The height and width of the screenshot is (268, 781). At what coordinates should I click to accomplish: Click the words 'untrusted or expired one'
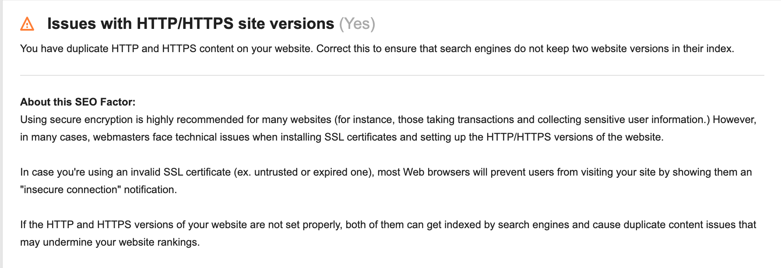tap(312, 172)
